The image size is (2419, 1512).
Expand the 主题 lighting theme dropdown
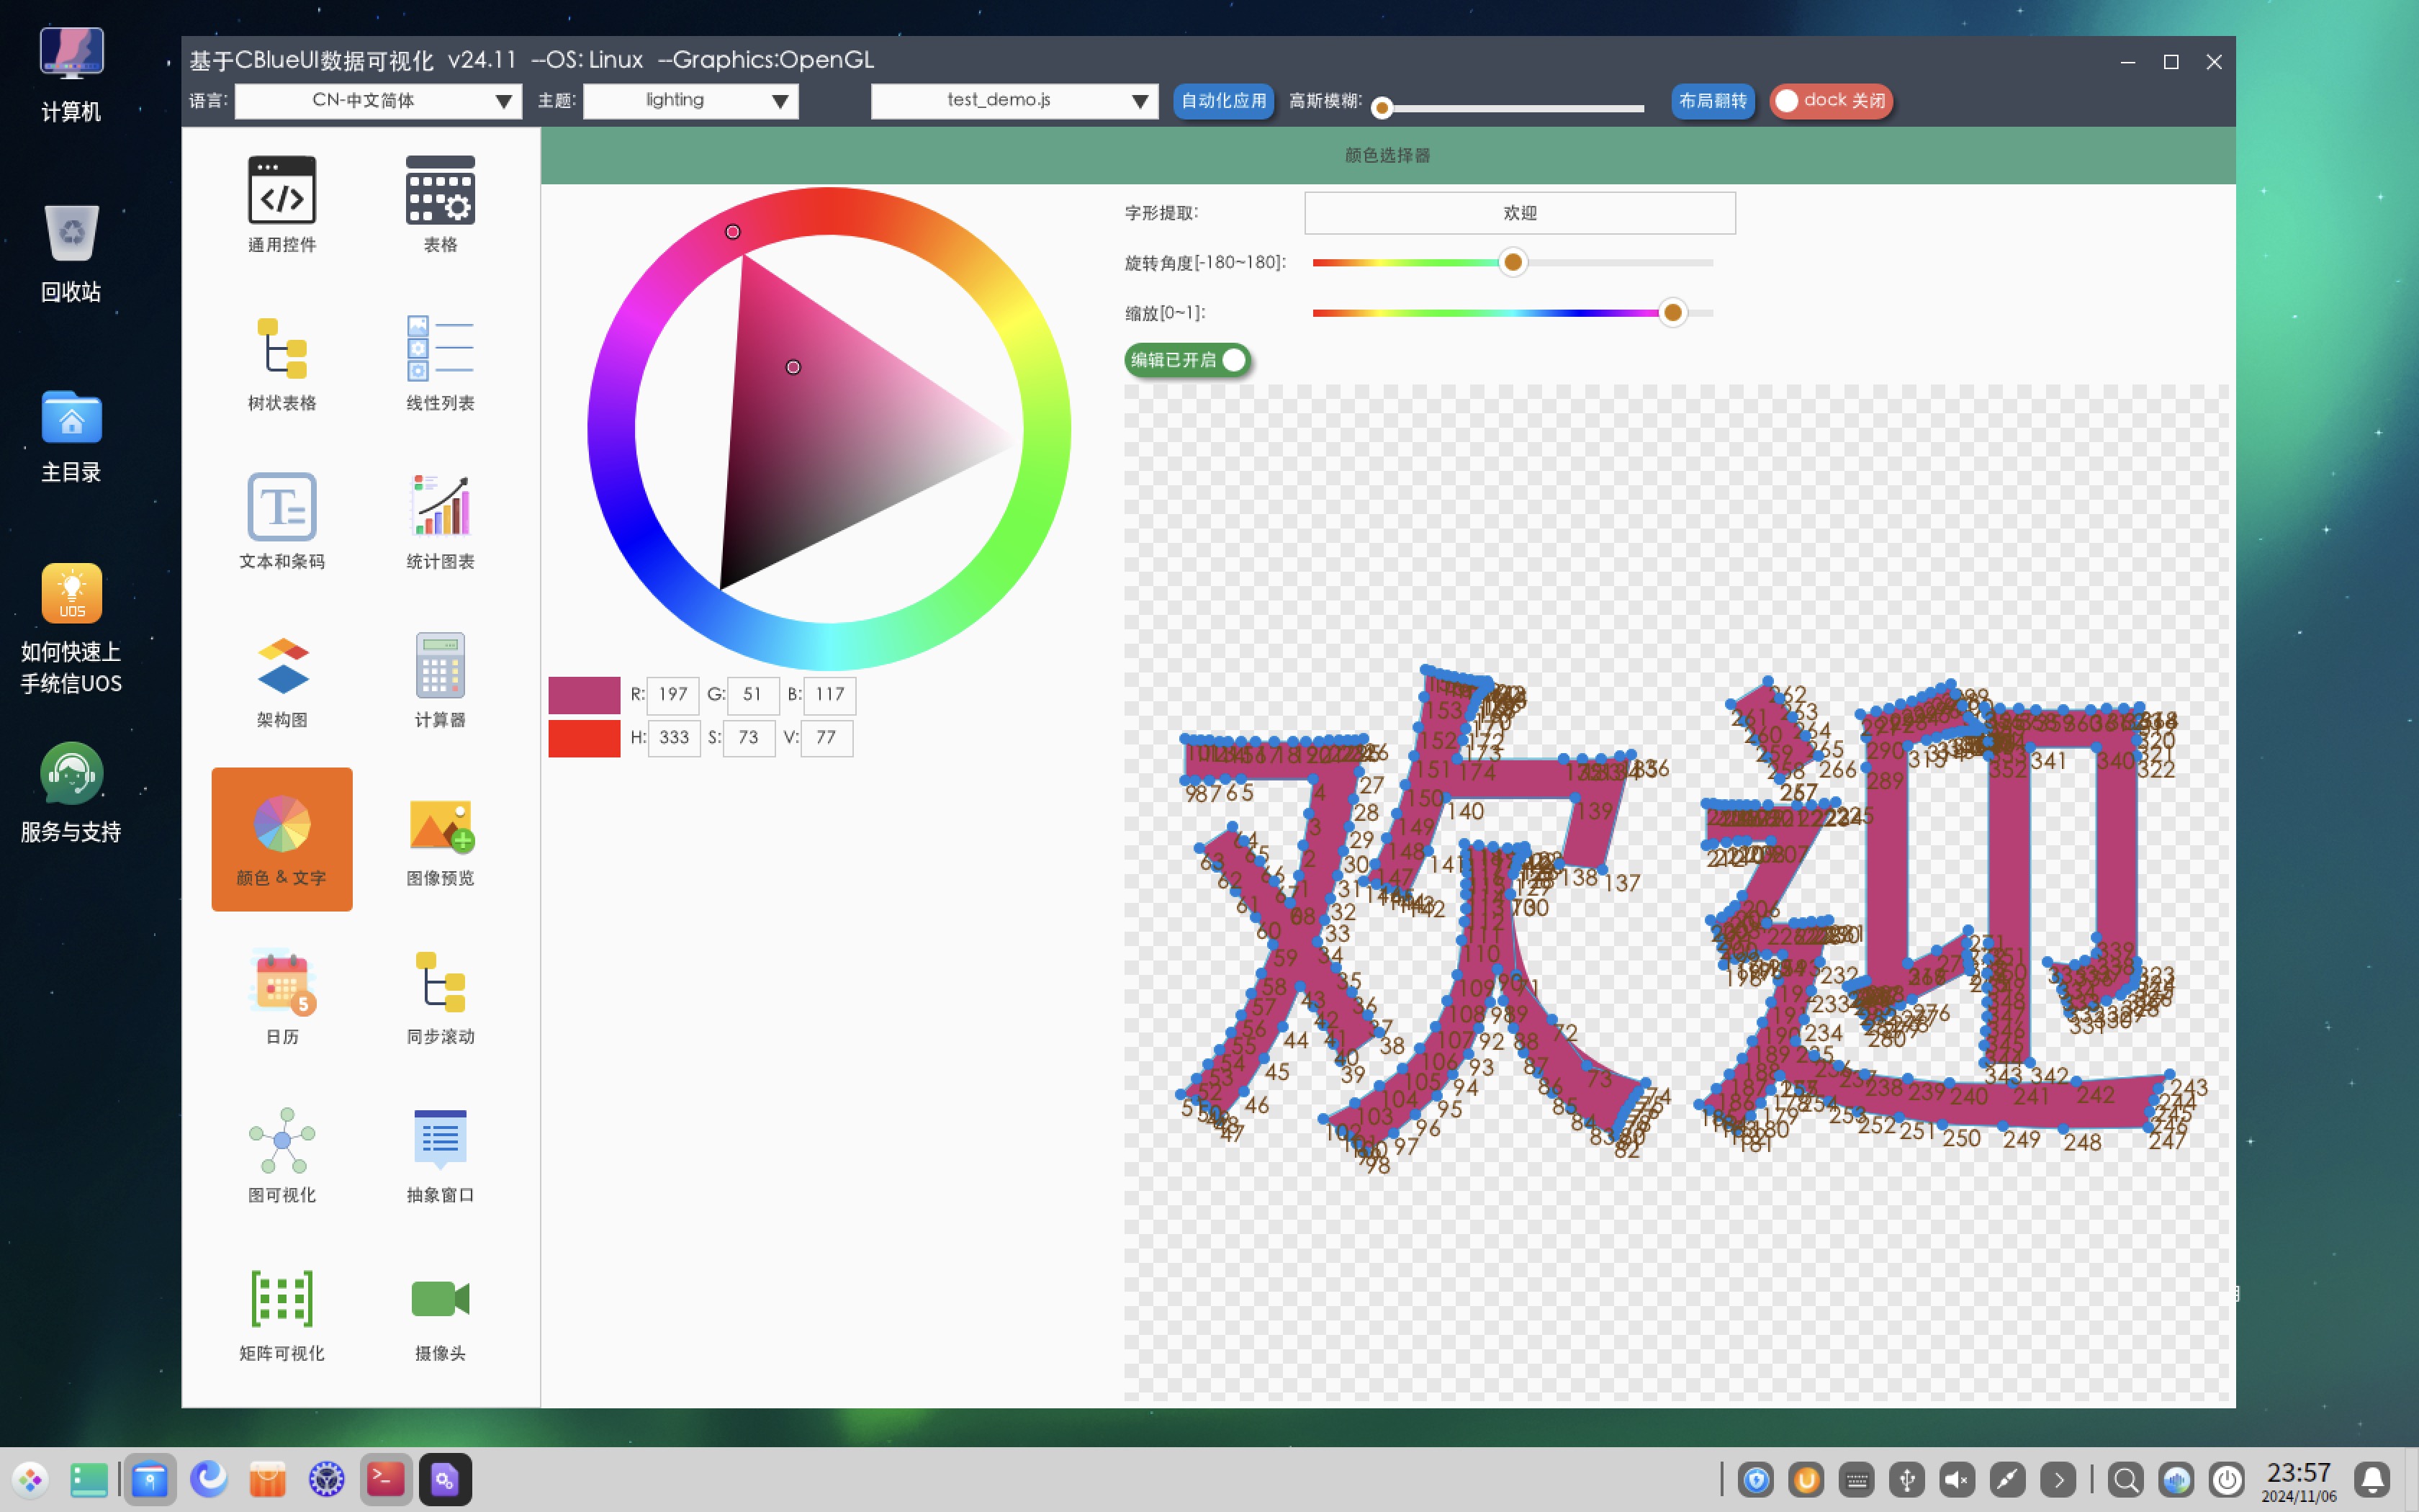690,101
